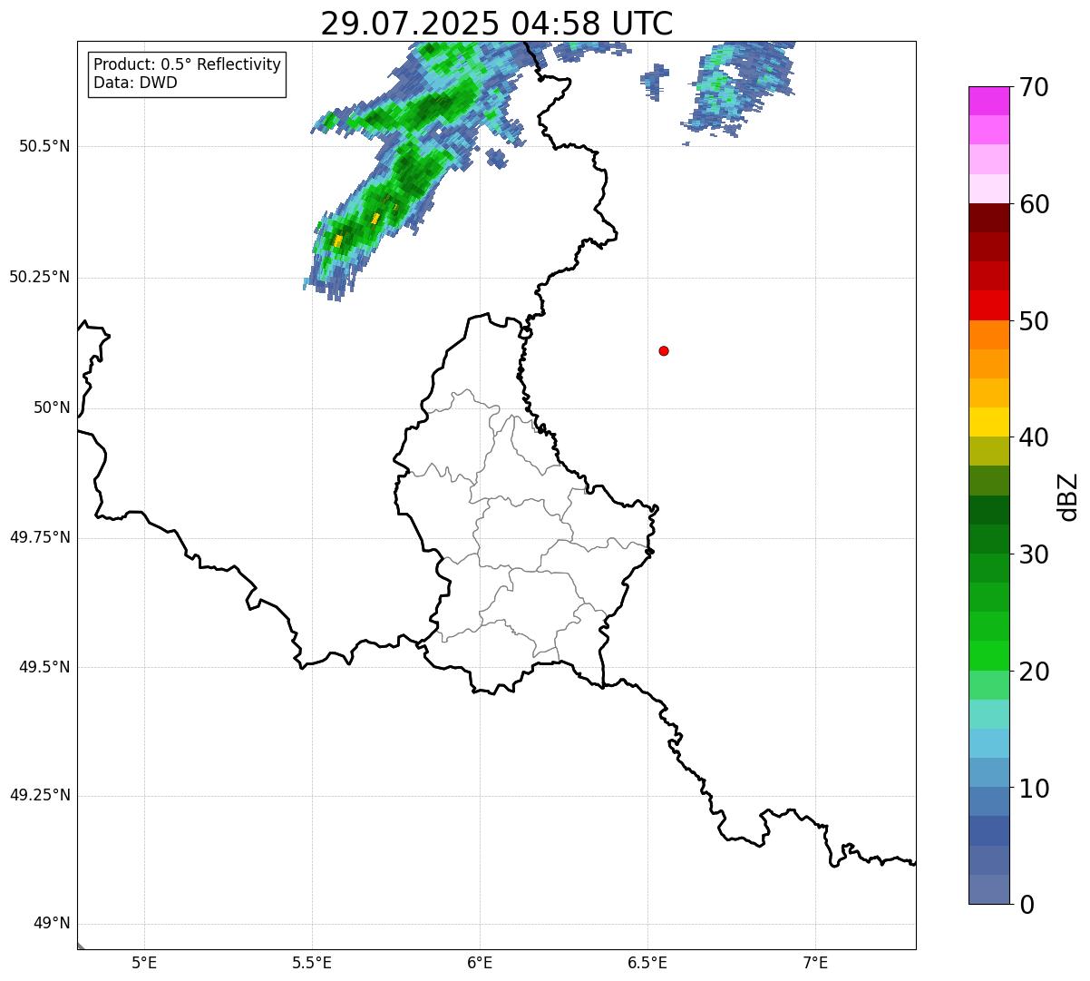Click the light cyan segment above 15 dBZ
Image resolution: width=1090 pixels, height=981 pixels.
988,714
